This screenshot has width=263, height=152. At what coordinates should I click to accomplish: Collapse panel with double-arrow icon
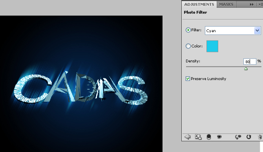point(252,5)
